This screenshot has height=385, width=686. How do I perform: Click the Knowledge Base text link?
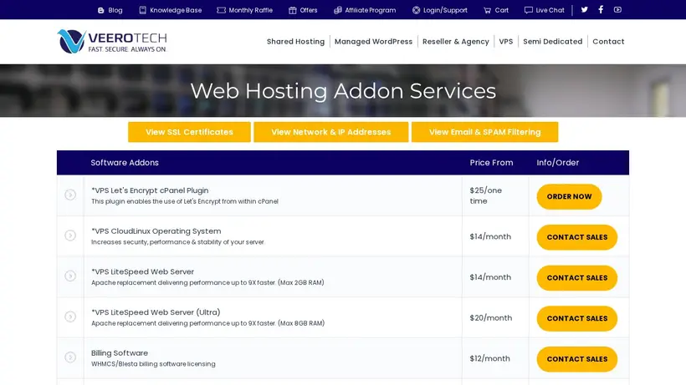click(176, 10)
